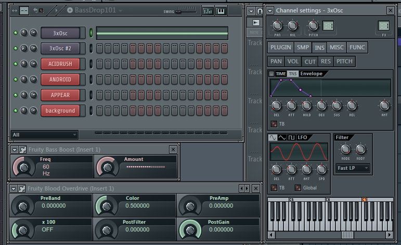401x245 pixels.
Task: Select the VOL envelope tab
Action: coord(293,61)
